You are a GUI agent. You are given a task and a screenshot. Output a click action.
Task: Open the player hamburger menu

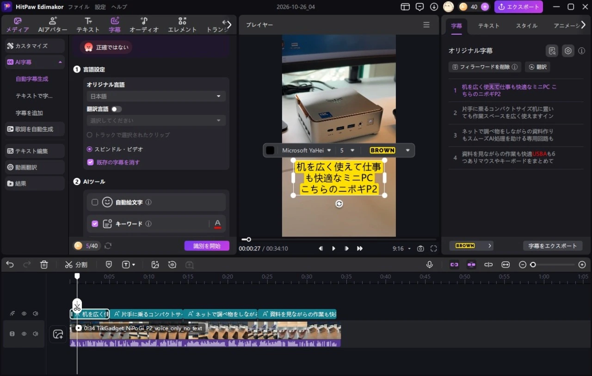(426, 25)
